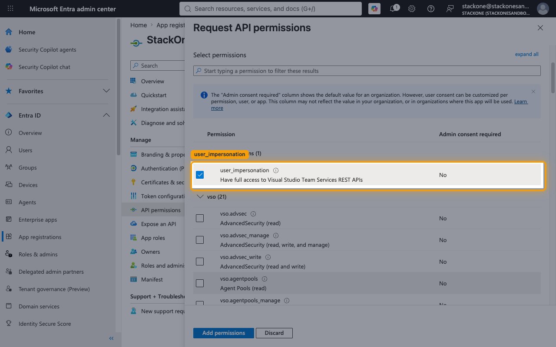The image size is (556, 347).
Task: Open Quickstart in the app menu
Action: (153, 95)
